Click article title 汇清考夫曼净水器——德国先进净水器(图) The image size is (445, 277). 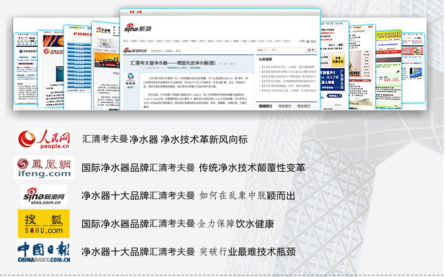[x=173, y=62]
